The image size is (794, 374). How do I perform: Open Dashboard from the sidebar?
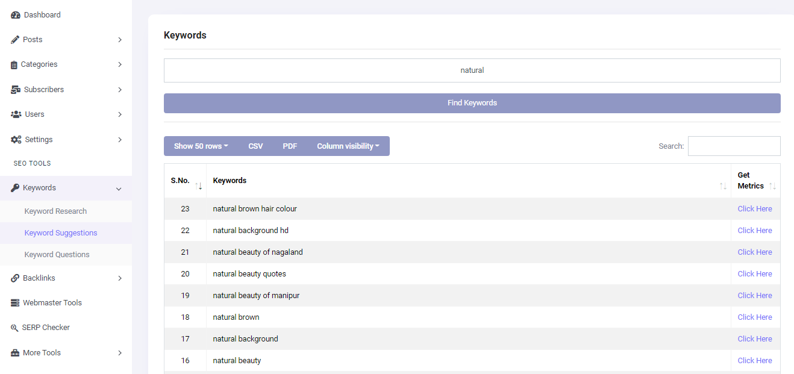(x=42, y=15)
